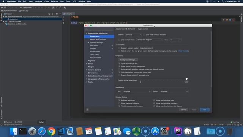Viewport: 243px width, 137px height.
Task: Open the Event Log in the status bar
Action: (x=235, y=122)
